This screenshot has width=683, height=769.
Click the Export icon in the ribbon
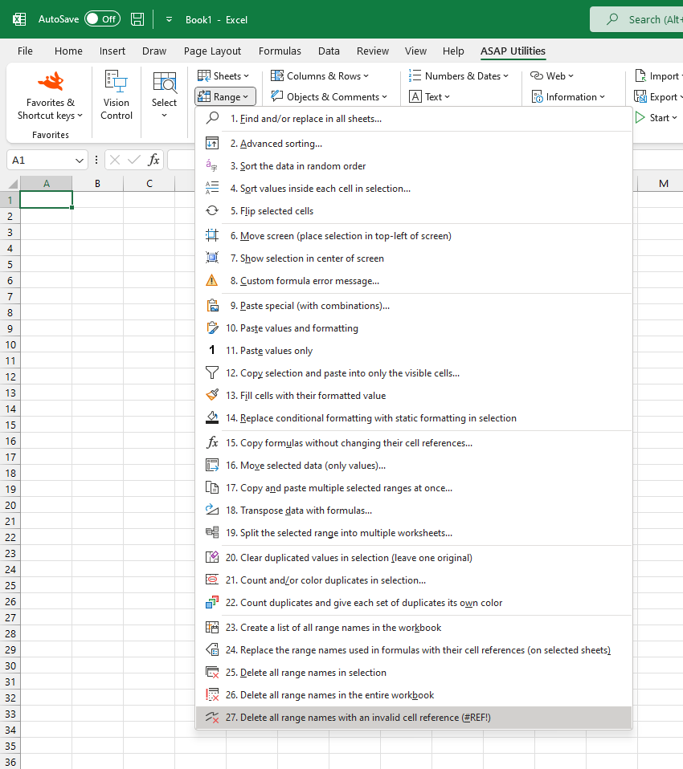(657, 96)
